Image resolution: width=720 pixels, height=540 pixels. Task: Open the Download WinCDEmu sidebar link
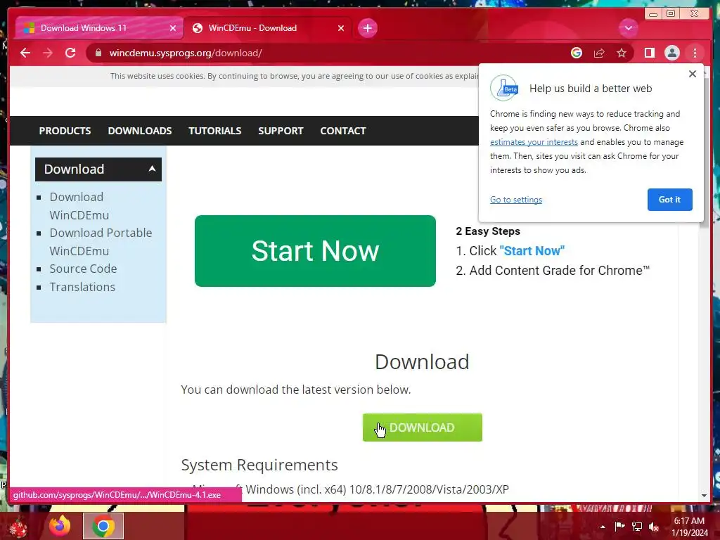[x=79, y=206]
